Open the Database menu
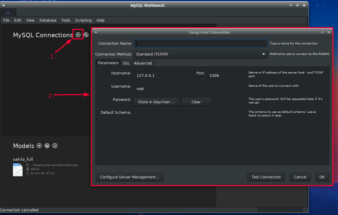 [x=48, y=20]
